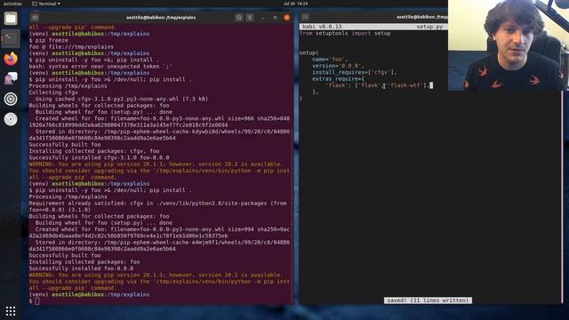Launch Firefox from the dock

(11, 59)
